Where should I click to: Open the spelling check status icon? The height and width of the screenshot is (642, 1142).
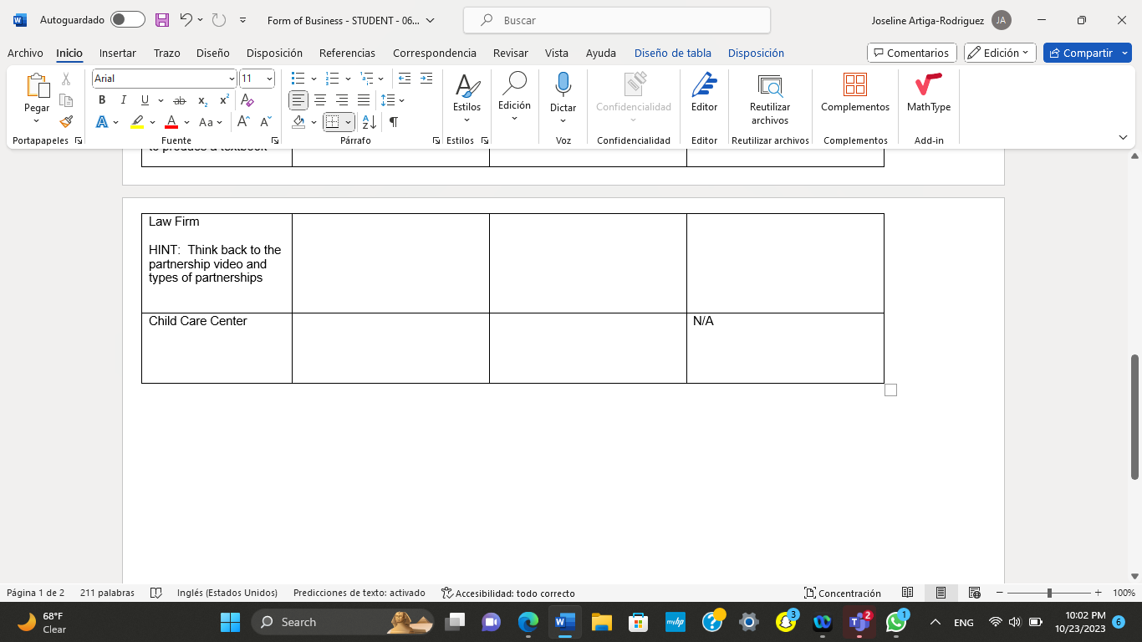[155, 593]
